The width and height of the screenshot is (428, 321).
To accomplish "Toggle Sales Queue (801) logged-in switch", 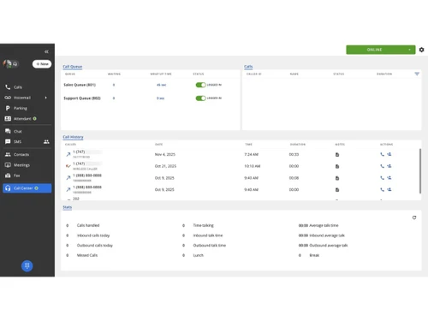I will click(x=200, y=85).
